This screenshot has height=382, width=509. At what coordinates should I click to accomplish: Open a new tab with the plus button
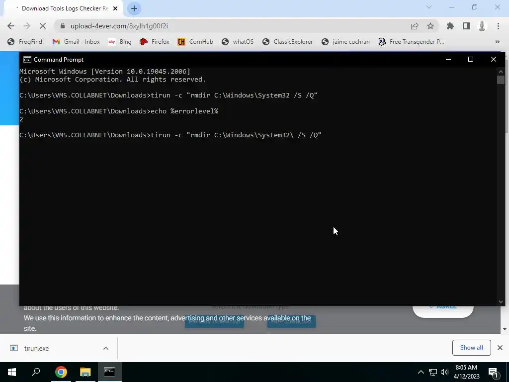point(134,8)
